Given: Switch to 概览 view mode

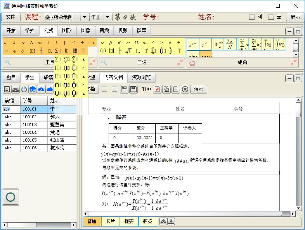Looking at the screenshot, I should pos(147,221).
